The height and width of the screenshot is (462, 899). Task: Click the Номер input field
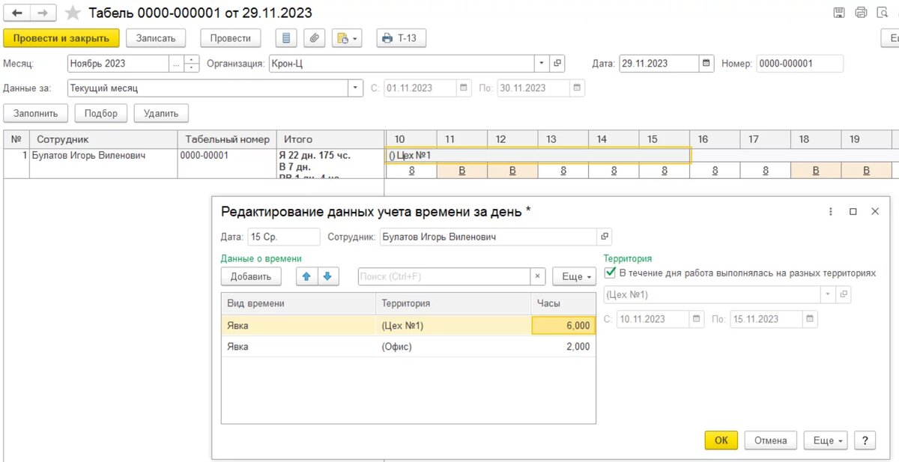click(x=799, y=64)
